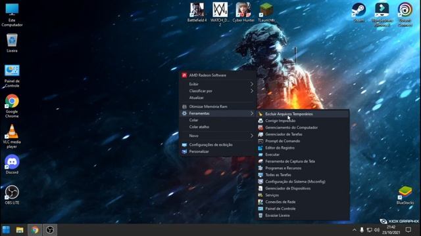Open Painel de Controle submenu entry
This screenshot has height=236, width=421.
pos(303,208)
